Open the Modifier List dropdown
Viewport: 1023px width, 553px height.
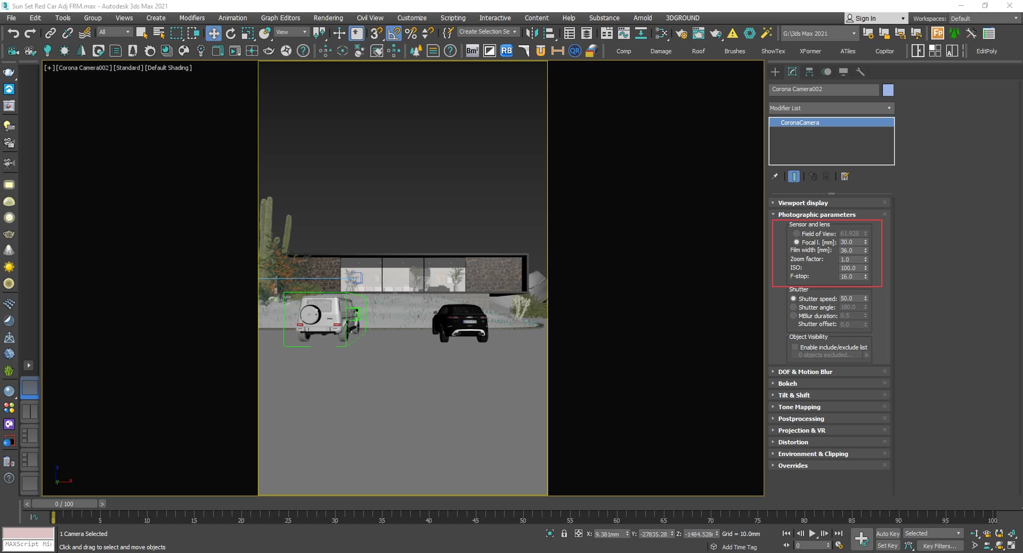click(831, 108)
